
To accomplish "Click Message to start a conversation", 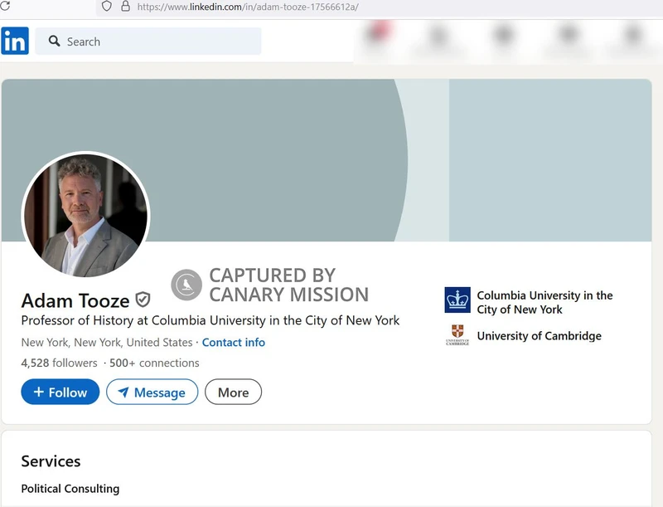I will coord(152,392).
